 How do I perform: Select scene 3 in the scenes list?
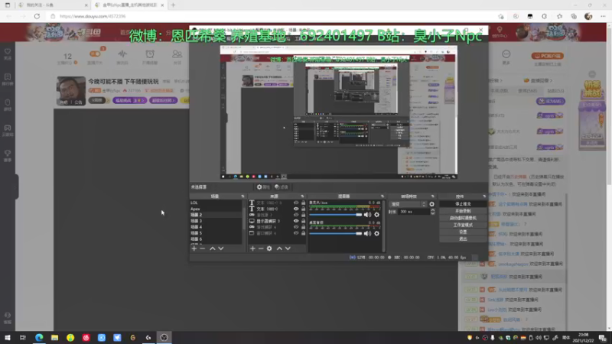(216, 221)
